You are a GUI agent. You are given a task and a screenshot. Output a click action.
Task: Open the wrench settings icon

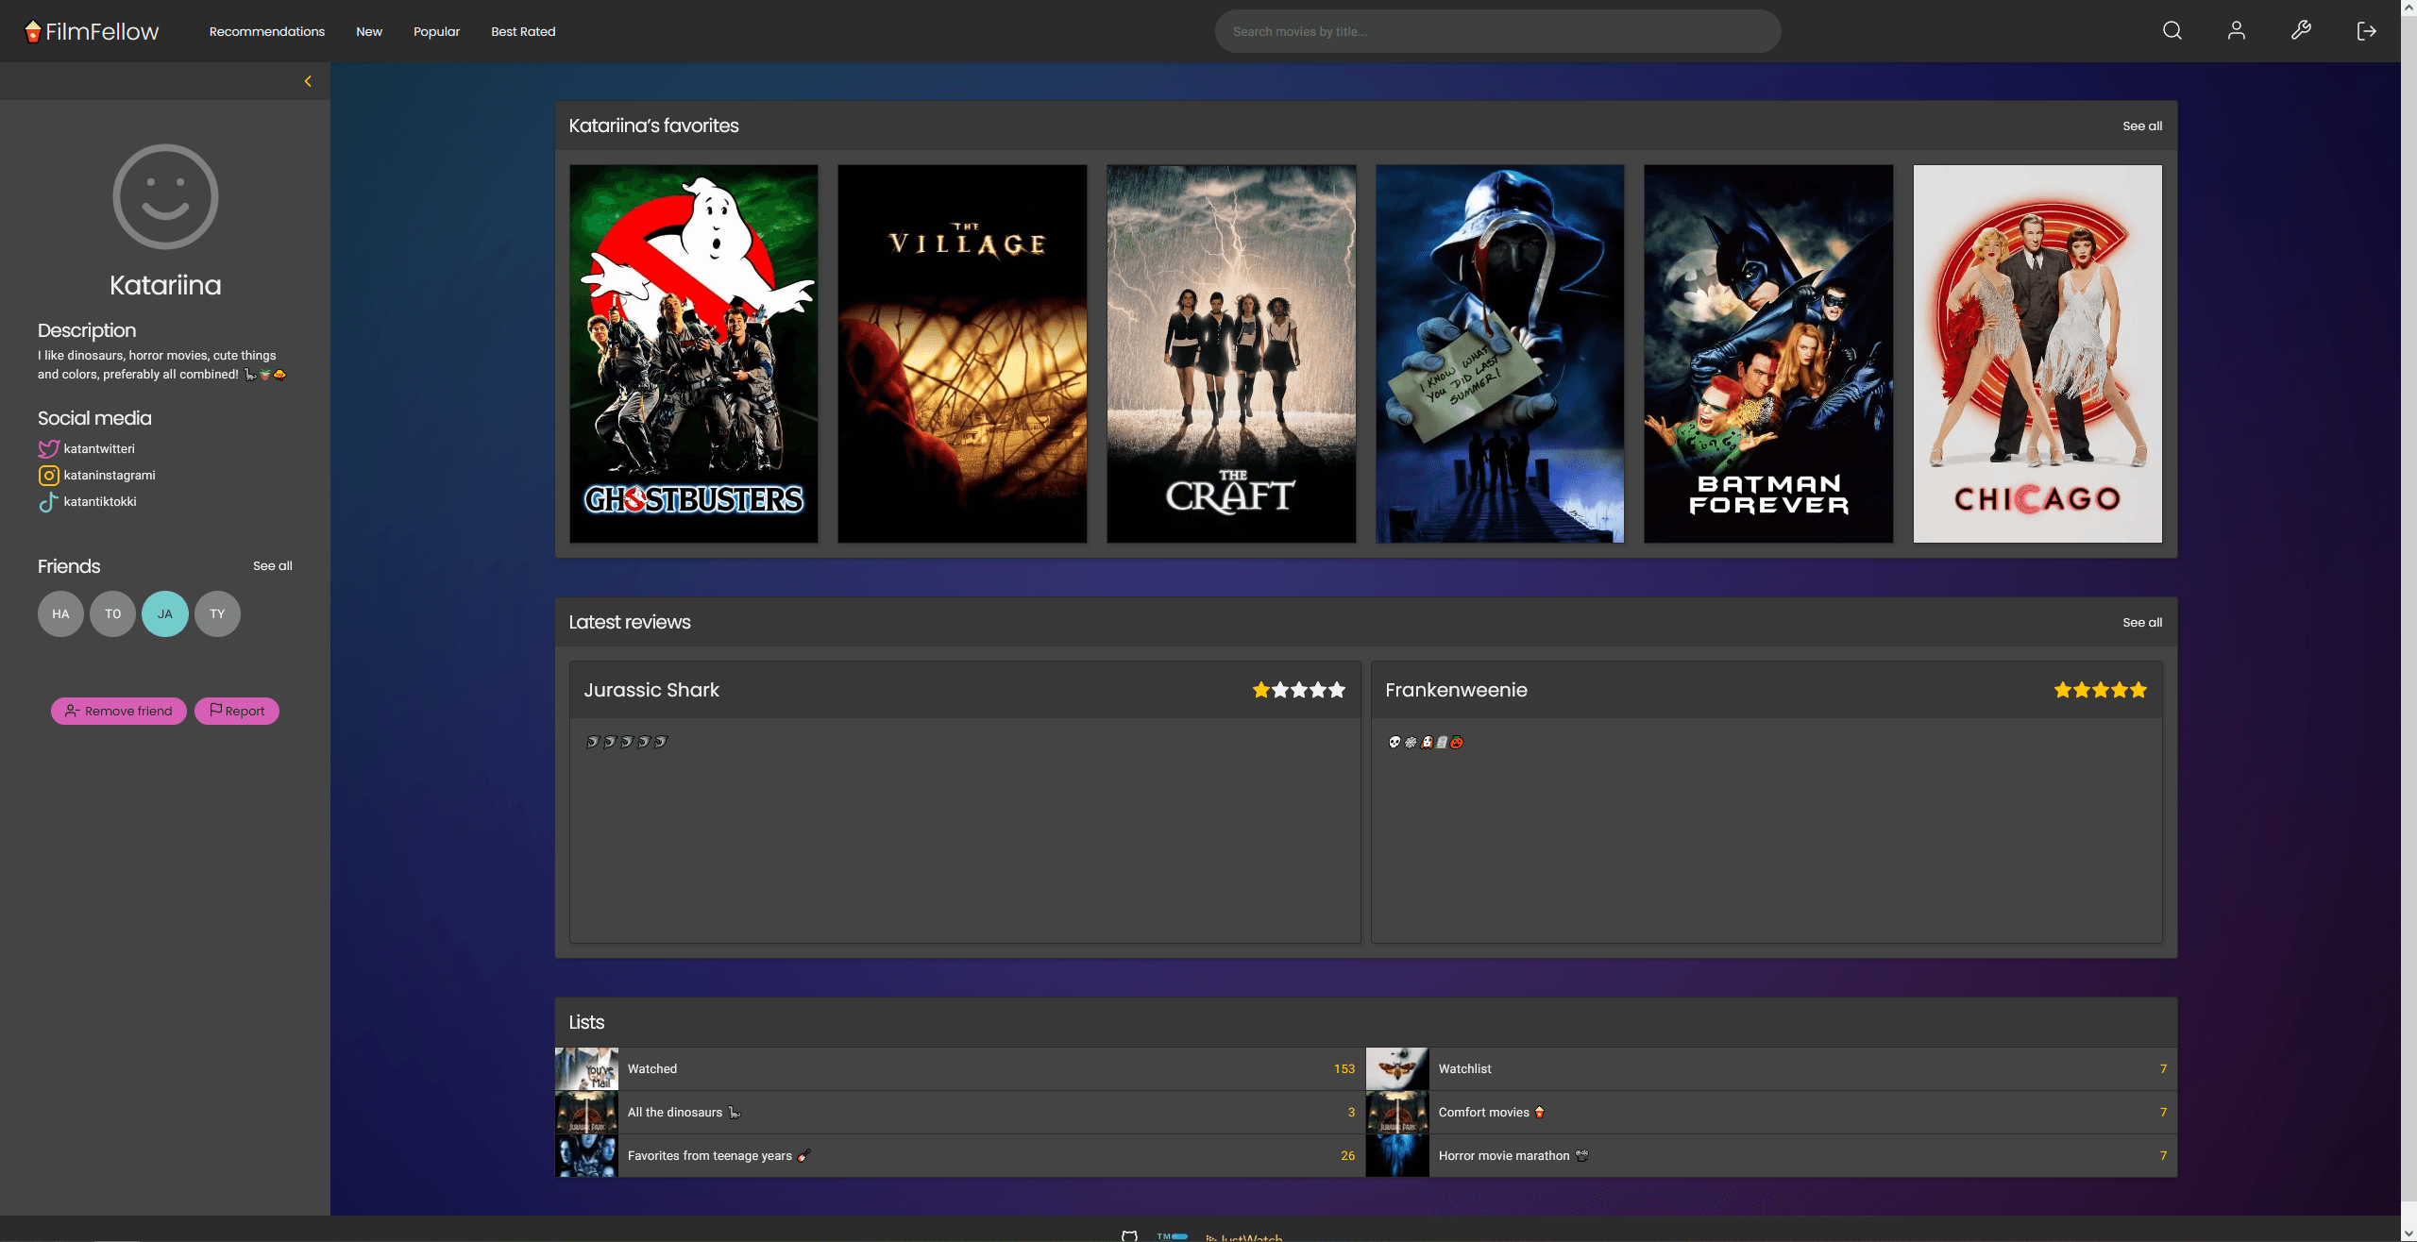(x=2301, y=31)
